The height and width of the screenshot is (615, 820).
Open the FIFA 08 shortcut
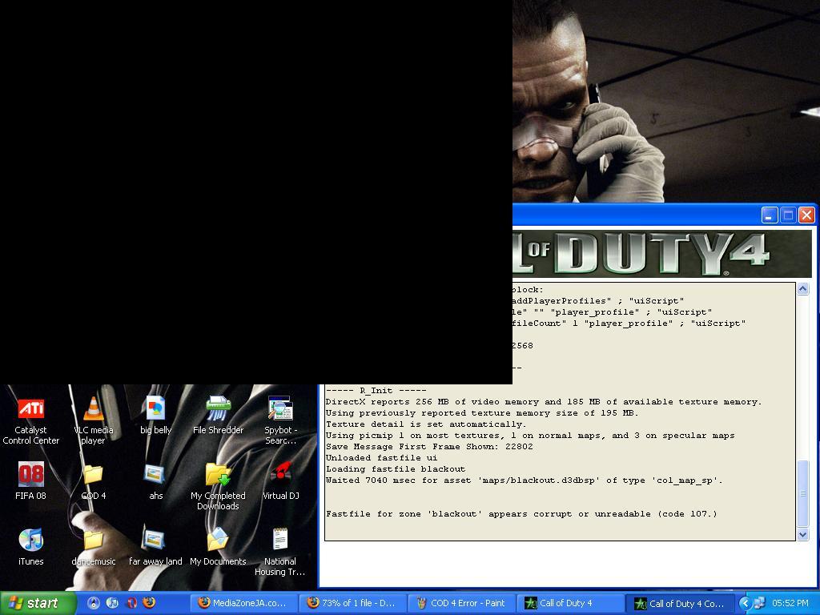[30, 476]
